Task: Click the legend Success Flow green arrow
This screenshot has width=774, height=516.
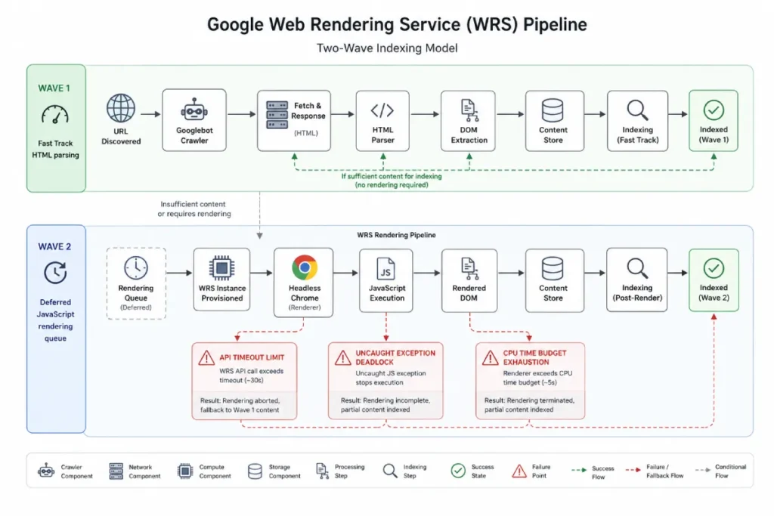Action: tap(578, 470)
